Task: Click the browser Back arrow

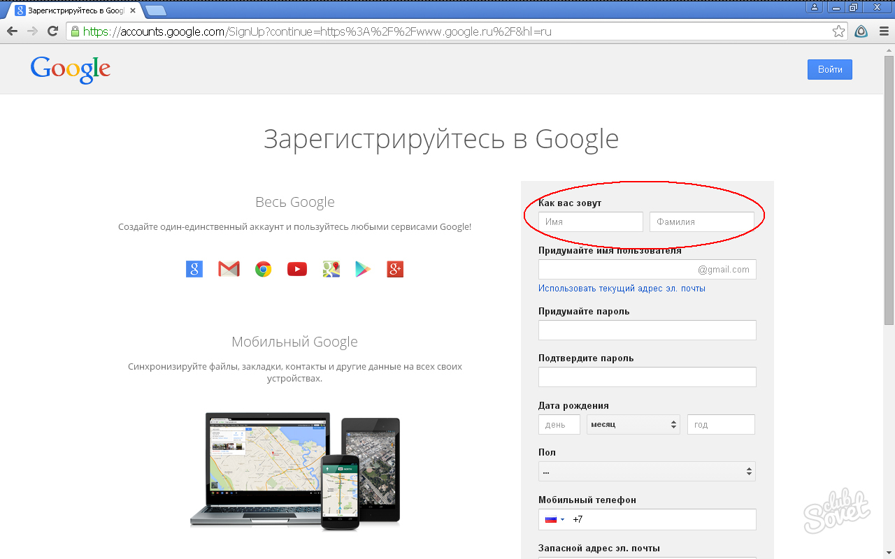Action: [x=12, y=31]
